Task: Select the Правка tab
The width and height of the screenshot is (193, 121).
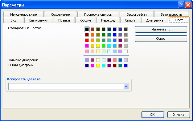Action: [64, 20]
